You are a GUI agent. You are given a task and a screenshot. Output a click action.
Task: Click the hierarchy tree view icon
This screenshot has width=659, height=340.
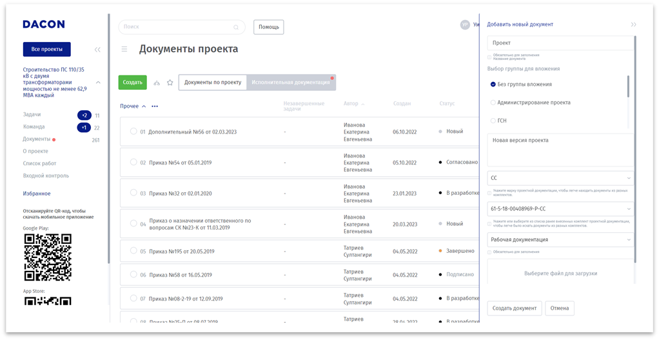tap(157, 83)
